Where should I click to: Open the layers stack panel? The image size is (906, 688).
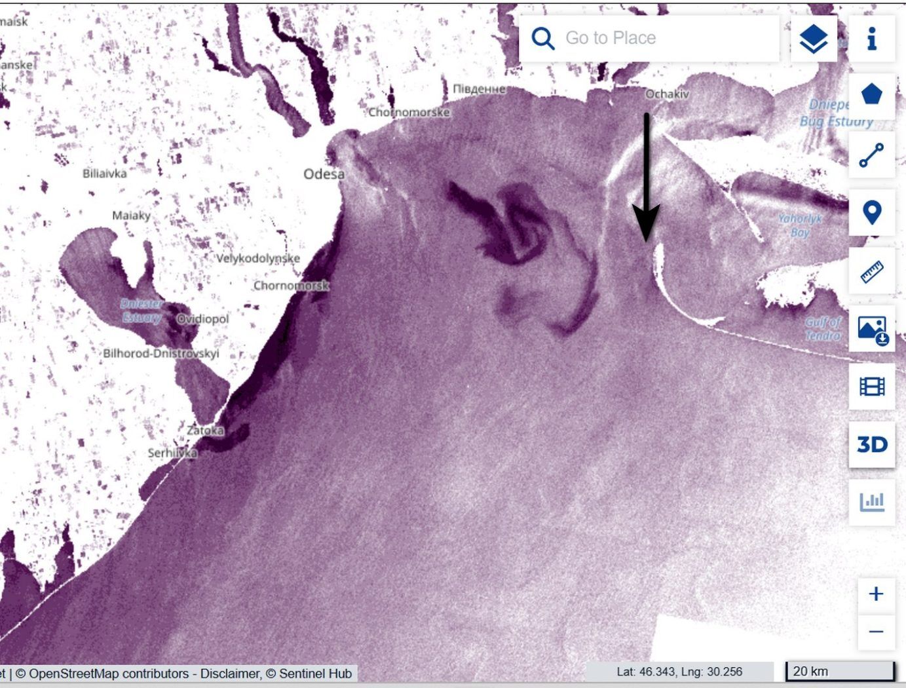[814, 39]
